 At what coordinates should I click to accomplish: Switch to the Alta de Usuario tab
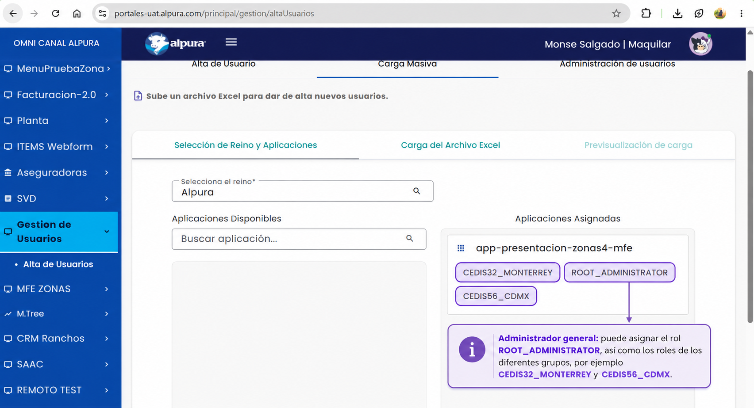click(x=223, y=65)
